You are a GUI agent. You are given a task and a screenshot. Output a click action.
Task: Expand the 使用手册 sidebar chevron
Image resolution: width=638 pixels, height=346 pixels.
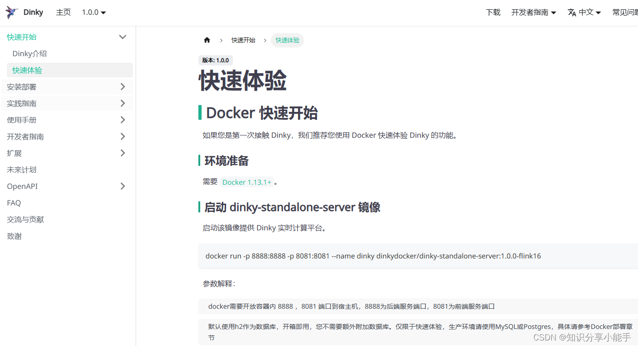coord(123,120)
